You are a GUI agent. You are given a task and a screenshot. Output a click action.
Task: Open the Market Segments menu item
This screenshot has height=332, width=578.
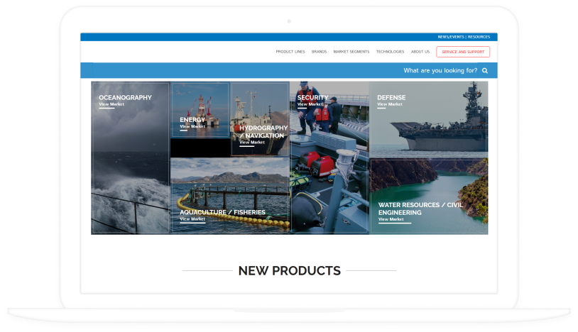coord(351,52)
